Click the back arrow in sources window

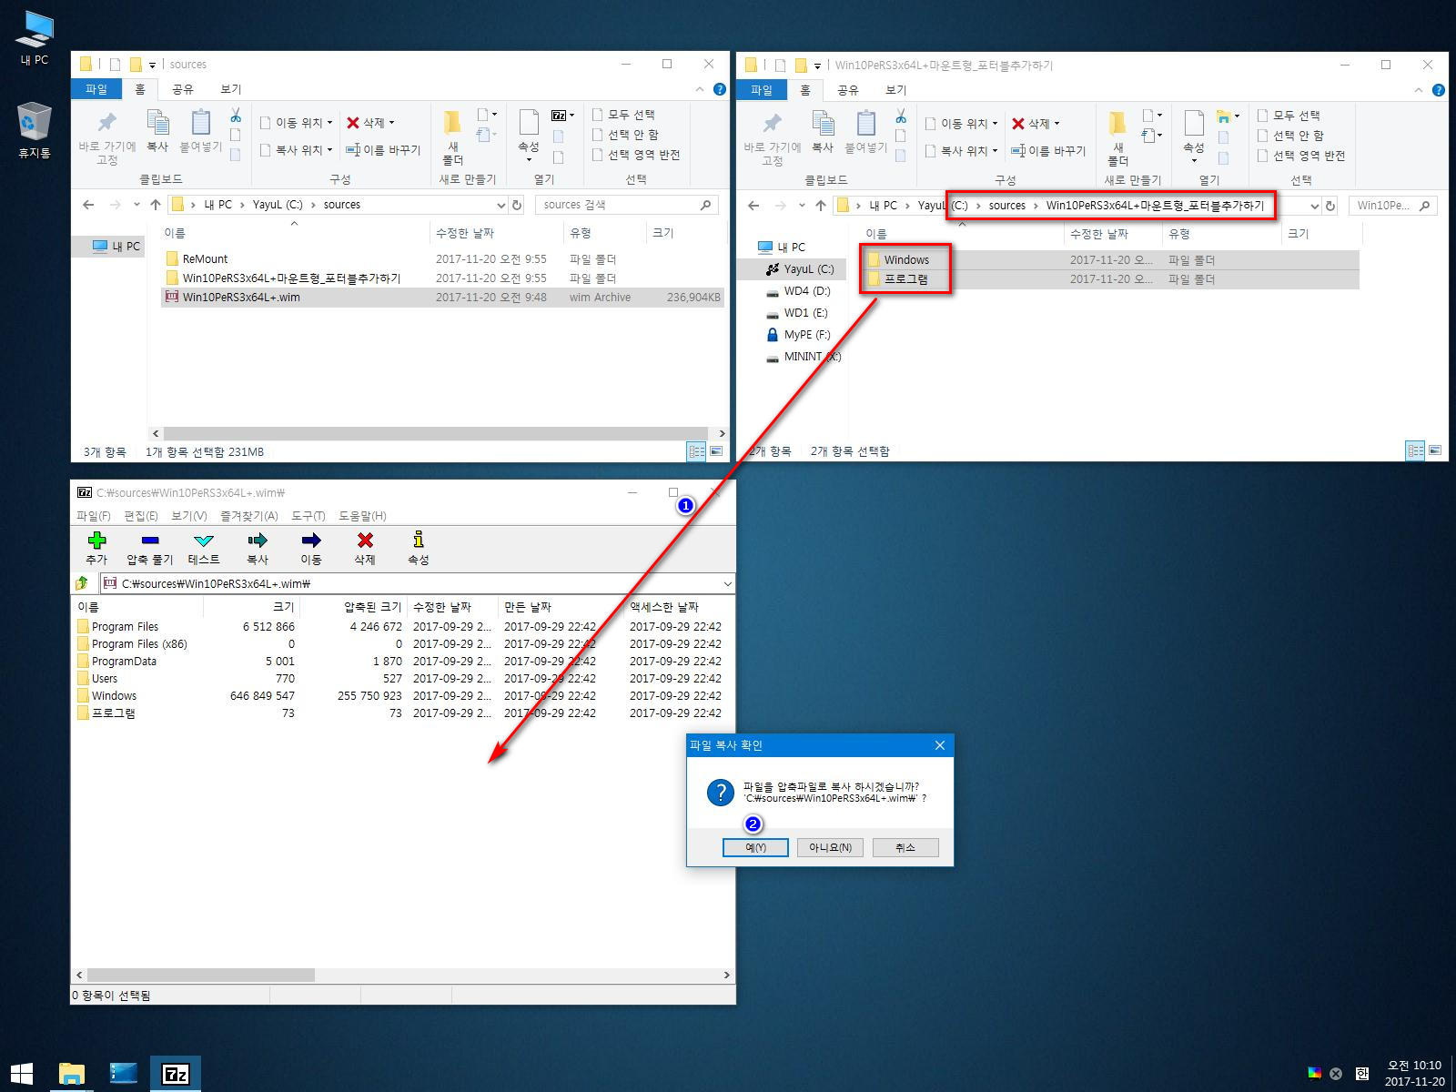pyautogui.click(x=88, y=205)
